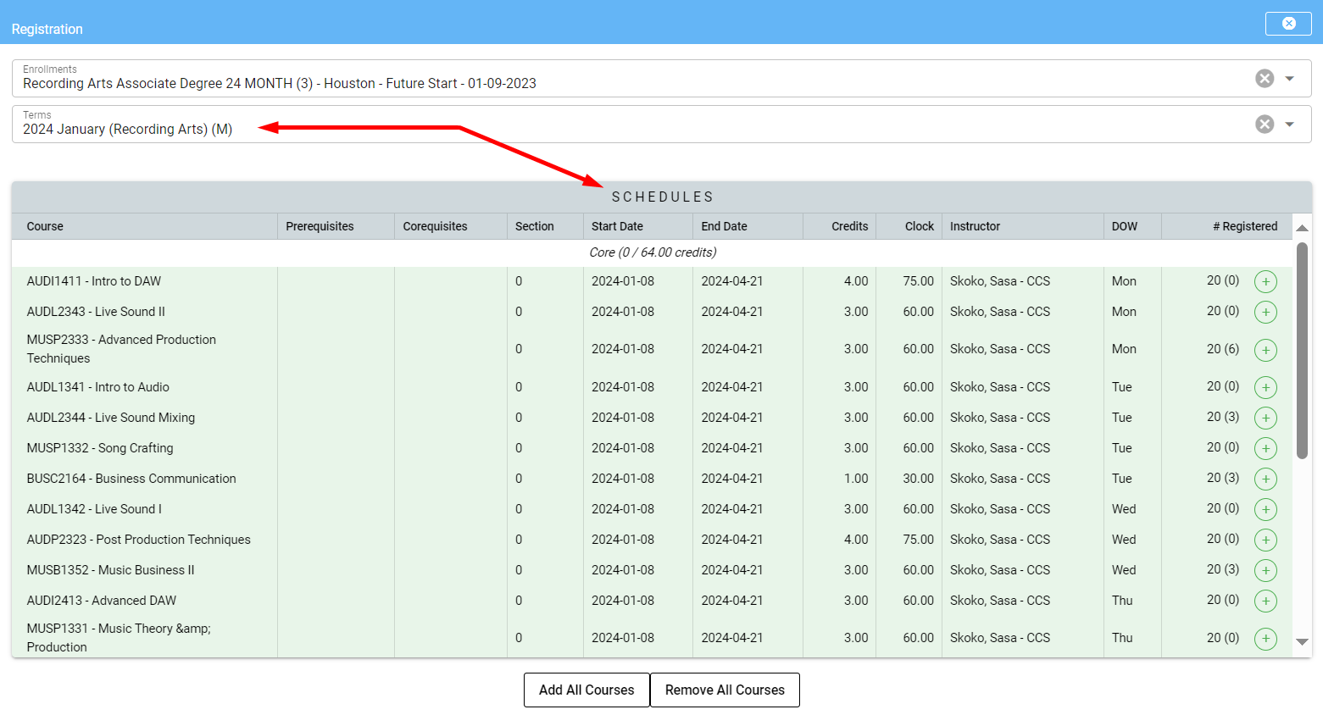Image resolution: width=1323 pixels, height=715 pixels.
Task: Sort by Course column header
Action: pyautogui.click(x=45, y=226)
